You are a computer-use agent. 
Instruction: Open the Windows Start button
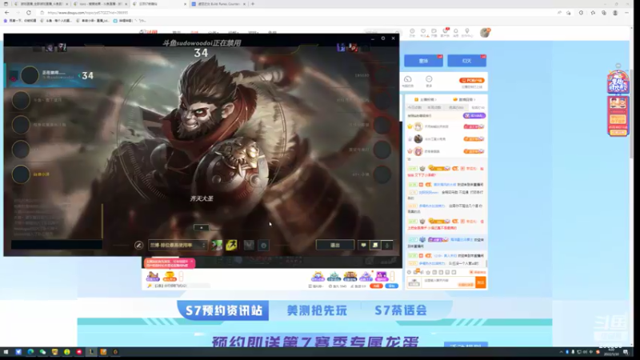(x=6, y=352)
